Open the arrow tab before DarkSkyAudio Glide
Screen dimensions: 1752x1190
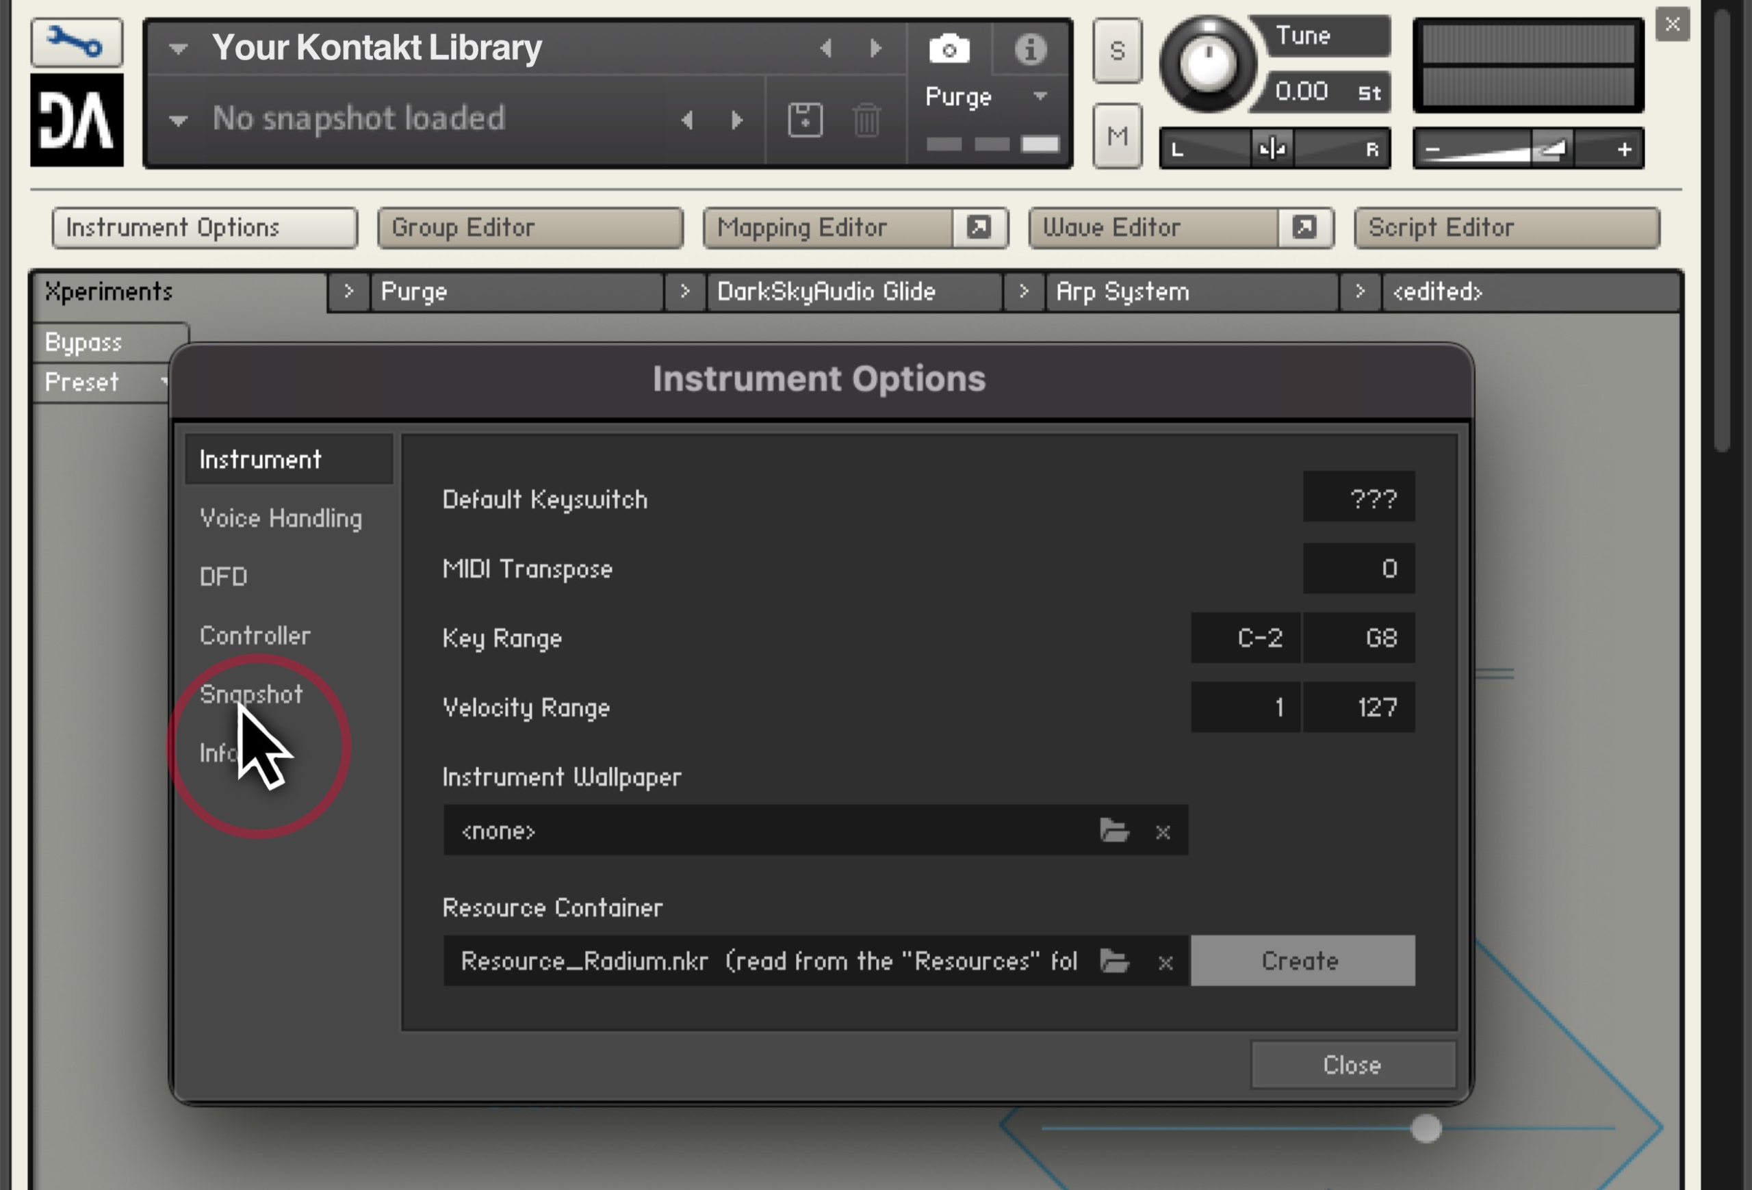(684, 292)
